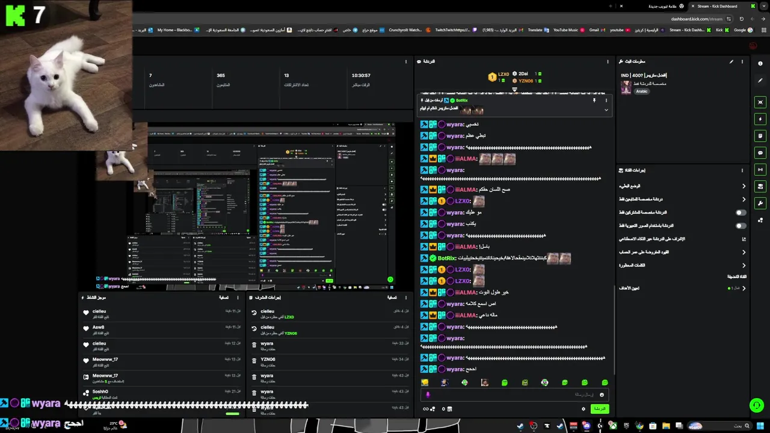
Task: Expand account age restrictions chevron
Action: [744, 252]
